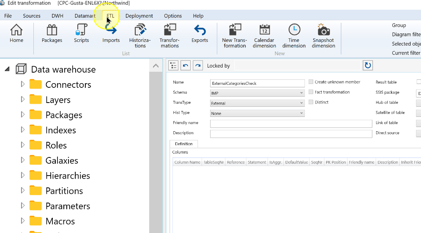Screen dimensions: 421x233
Task: Click the Column Name column header
Action: 187,162
